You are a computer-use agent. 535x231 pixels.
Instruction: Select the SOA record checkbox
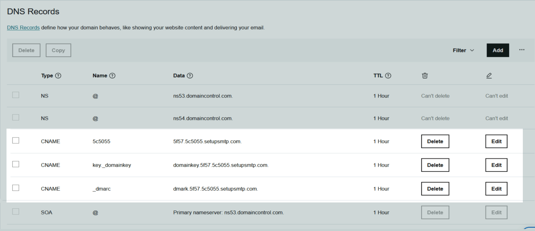(16, 212)
